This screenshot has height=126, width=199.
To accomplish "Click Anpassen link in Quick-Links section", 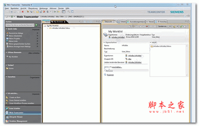I will 36,29.
